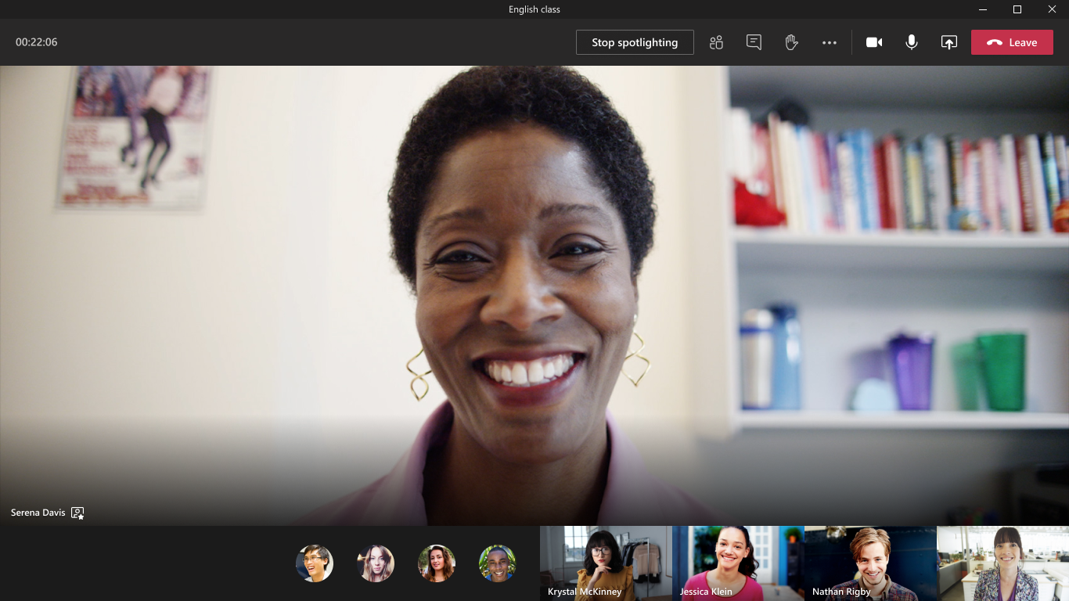Open the meeting chat panel
Viewport: 1069px width, 601px height.
tap(753, 42)
